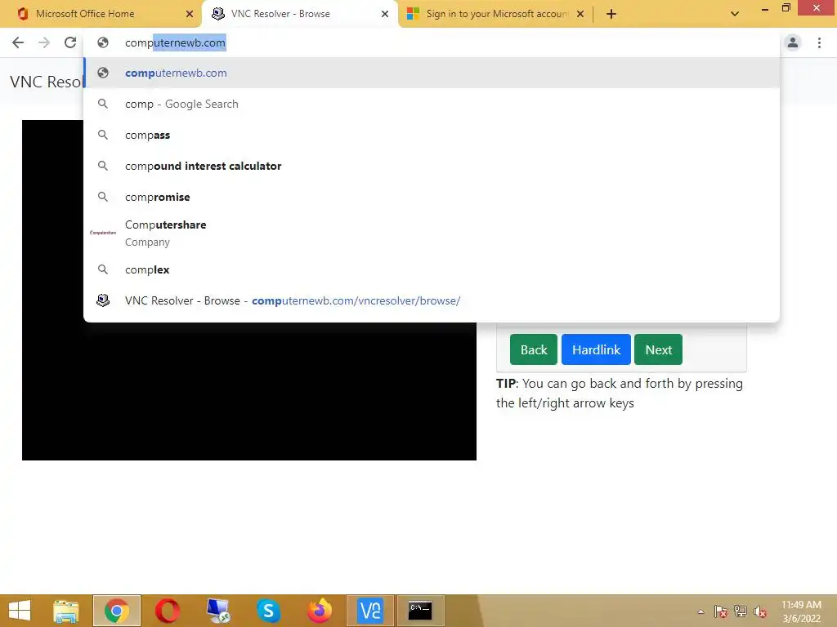
Task: Go back using the browser back arrow
Action: coord(18,42)
